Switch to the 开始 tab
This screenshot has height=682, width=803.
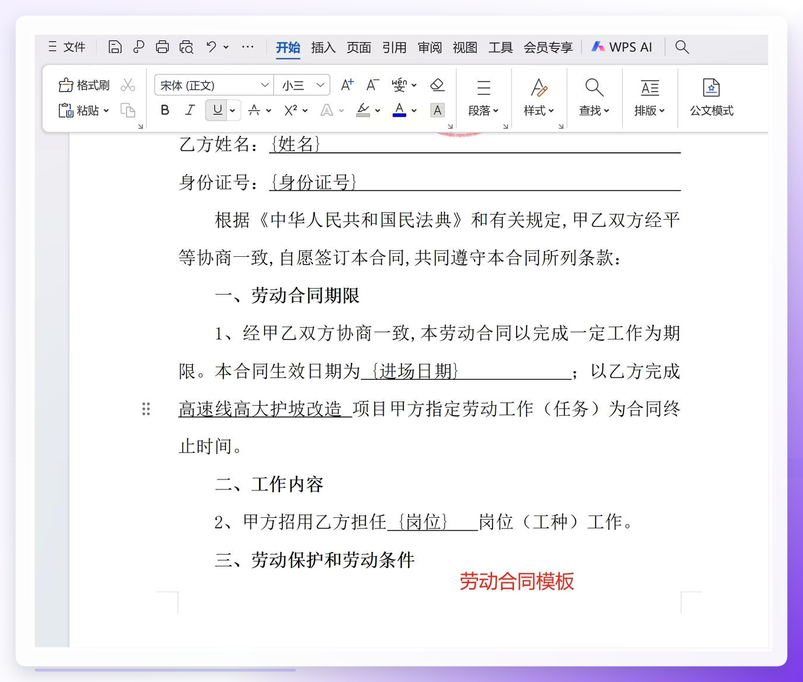tap(288, 48)
